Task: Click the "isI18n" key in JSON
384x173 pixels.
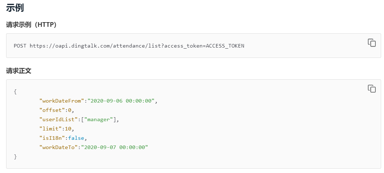Action: (x=52, y=138)
